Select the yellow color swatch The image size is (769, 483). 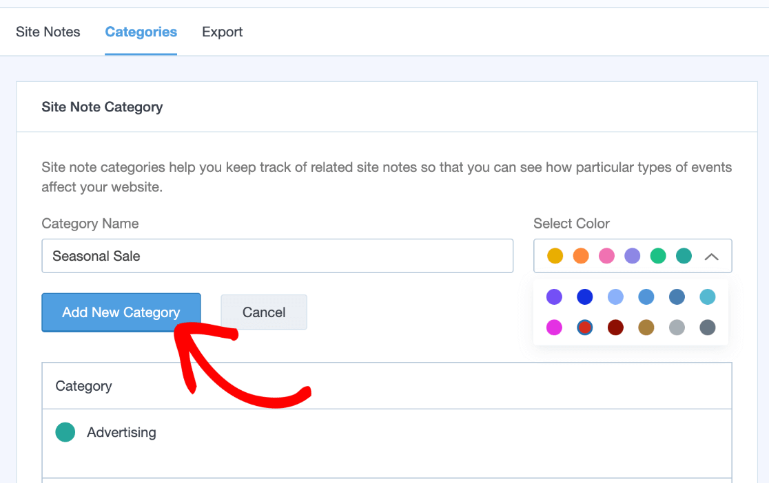click(555, 255)
